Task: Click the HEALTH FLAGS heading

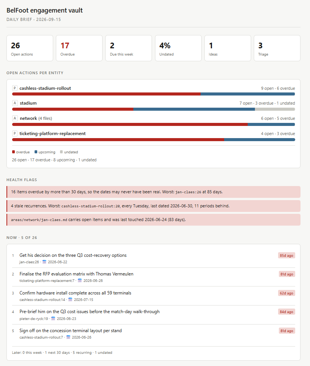Action: pos(22,180)
